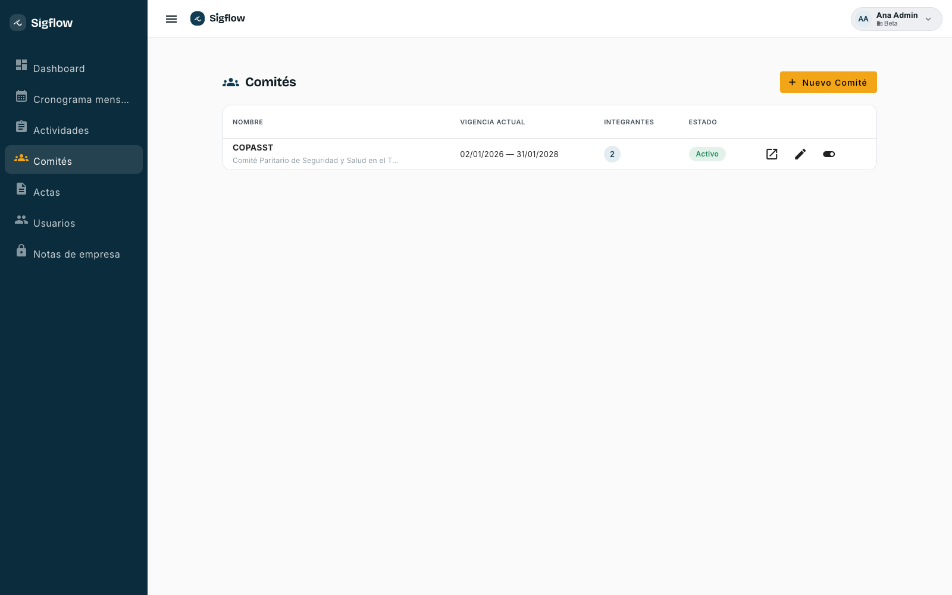Screen dimensions: 952x595
Task: Expand the Ana Admin account dropdown chevron
Action: click(x=928, y=19)
